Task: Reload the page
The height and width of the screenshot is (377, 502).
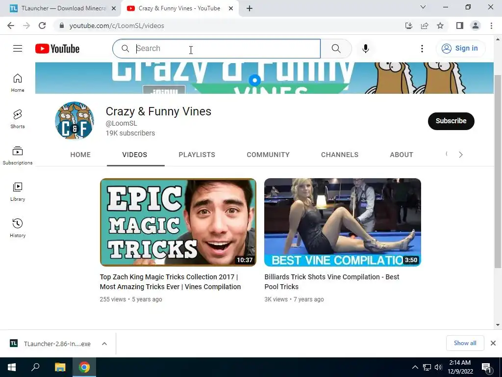Action: [42, 26]
